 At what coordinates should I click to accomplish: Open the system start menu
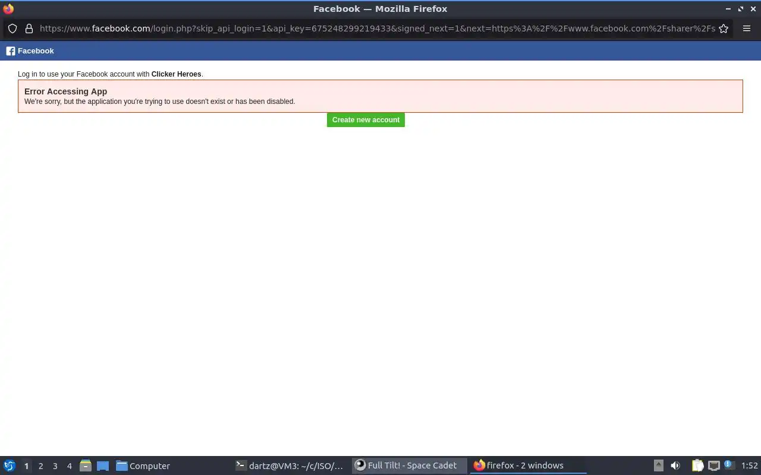[10, 466]
